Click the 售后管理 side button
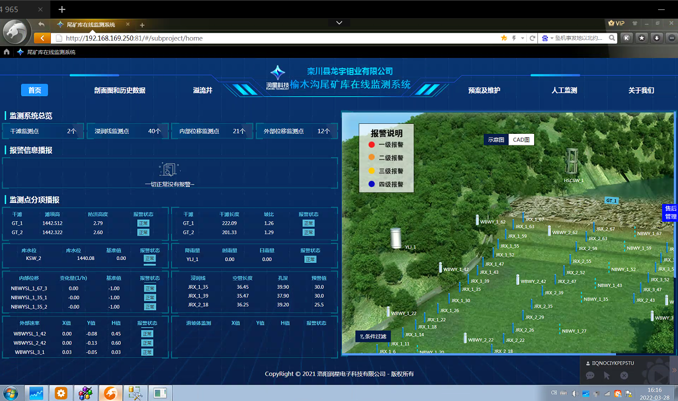This screenshot has width=678, height=401. pyautogui.click(x=670, y=212)
